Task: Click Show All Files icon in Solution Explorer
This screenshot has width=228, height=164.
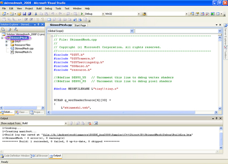Action: tap(10, 30)
